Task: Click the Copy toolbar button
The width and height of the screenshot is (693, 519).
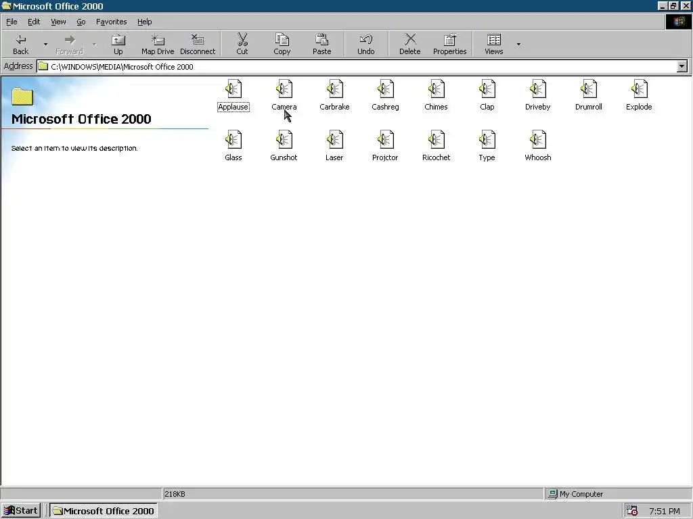Action: point(282,44)
